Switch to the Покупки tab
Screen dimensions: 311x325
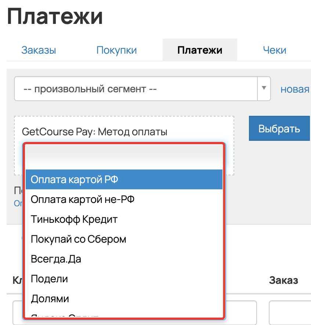coord(116,50)
